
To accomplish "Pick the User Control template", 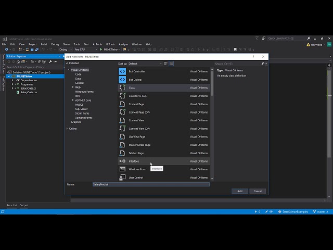I will (164, 178).
